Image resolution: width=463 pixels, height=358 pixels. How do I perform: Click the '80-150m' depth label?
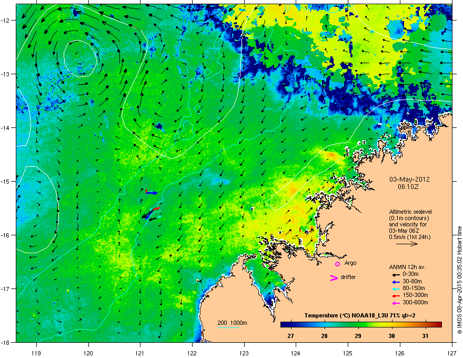(414, 288)
